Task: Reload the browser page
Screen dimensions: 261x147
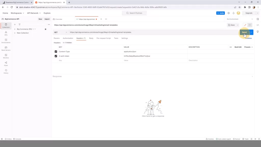Action: [x=12, y=7]
